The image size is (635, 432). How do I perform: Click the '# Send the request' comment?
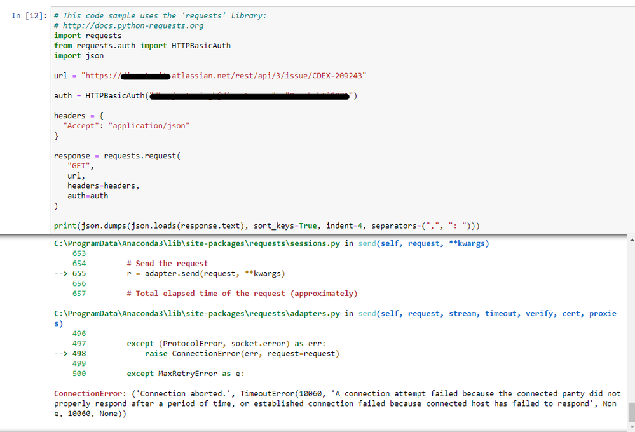(x=167, y=264)
